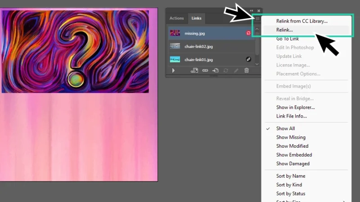Image resolution: width=360 pixels, height=202 pixels.
Task: Click the missing link red status icon
Action: [x=248, y=33]
